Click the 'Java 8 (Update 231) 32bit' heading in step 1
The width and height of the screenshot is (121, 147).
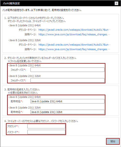(25, 40)
